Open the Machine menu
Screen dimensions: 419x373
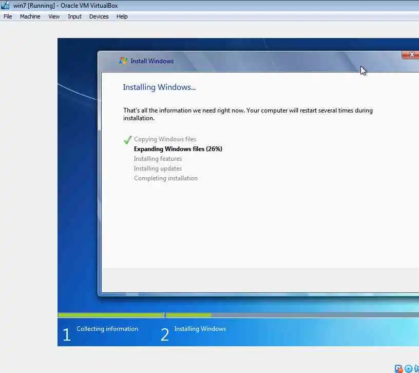point(30,16)
